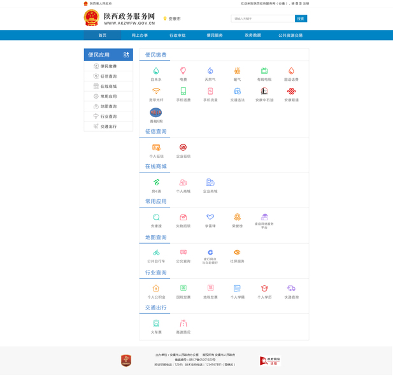The width and height of the screenshot is (393, 382).
Task: Open the 交通违法 traffic violation icon
Action: tap(237, 91)
